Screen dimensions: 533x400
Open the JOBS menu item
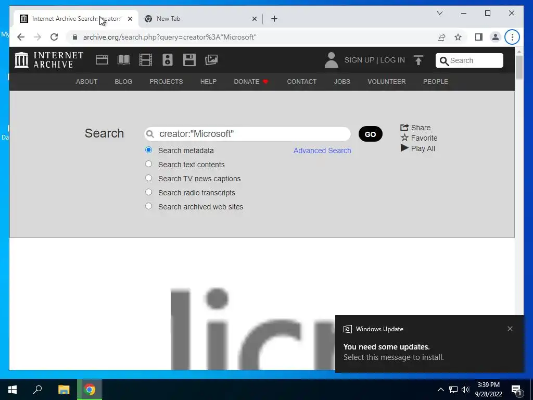[x=342, y=82]
